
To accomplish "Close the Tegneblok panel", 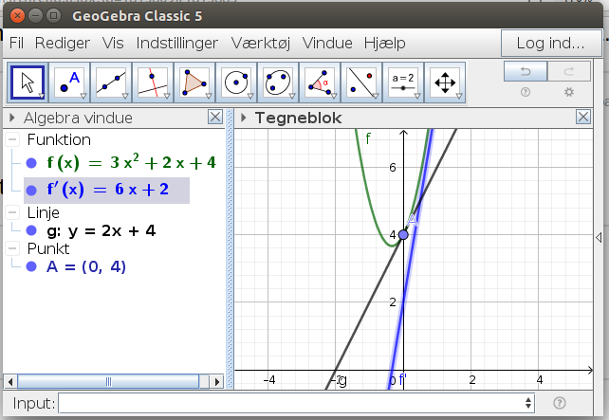I will tap(583, 118).
